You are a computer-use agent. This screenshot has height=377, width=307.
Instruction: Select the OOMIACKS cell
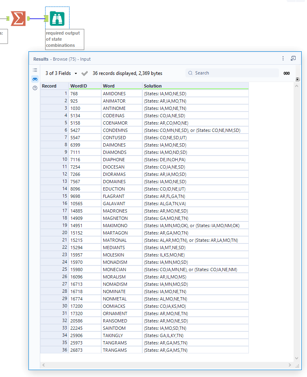122,306
